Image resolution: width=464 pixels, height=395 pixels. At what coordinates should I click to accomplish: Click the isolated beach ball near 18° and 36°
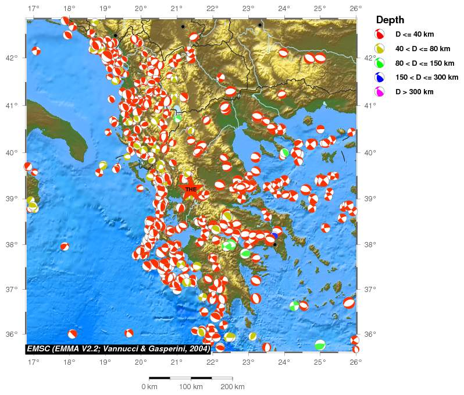[73, 334]
